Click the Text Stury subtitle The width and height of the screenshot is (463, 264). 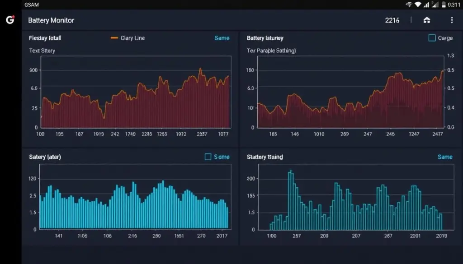pyautogui.click(x=42, y=51)
